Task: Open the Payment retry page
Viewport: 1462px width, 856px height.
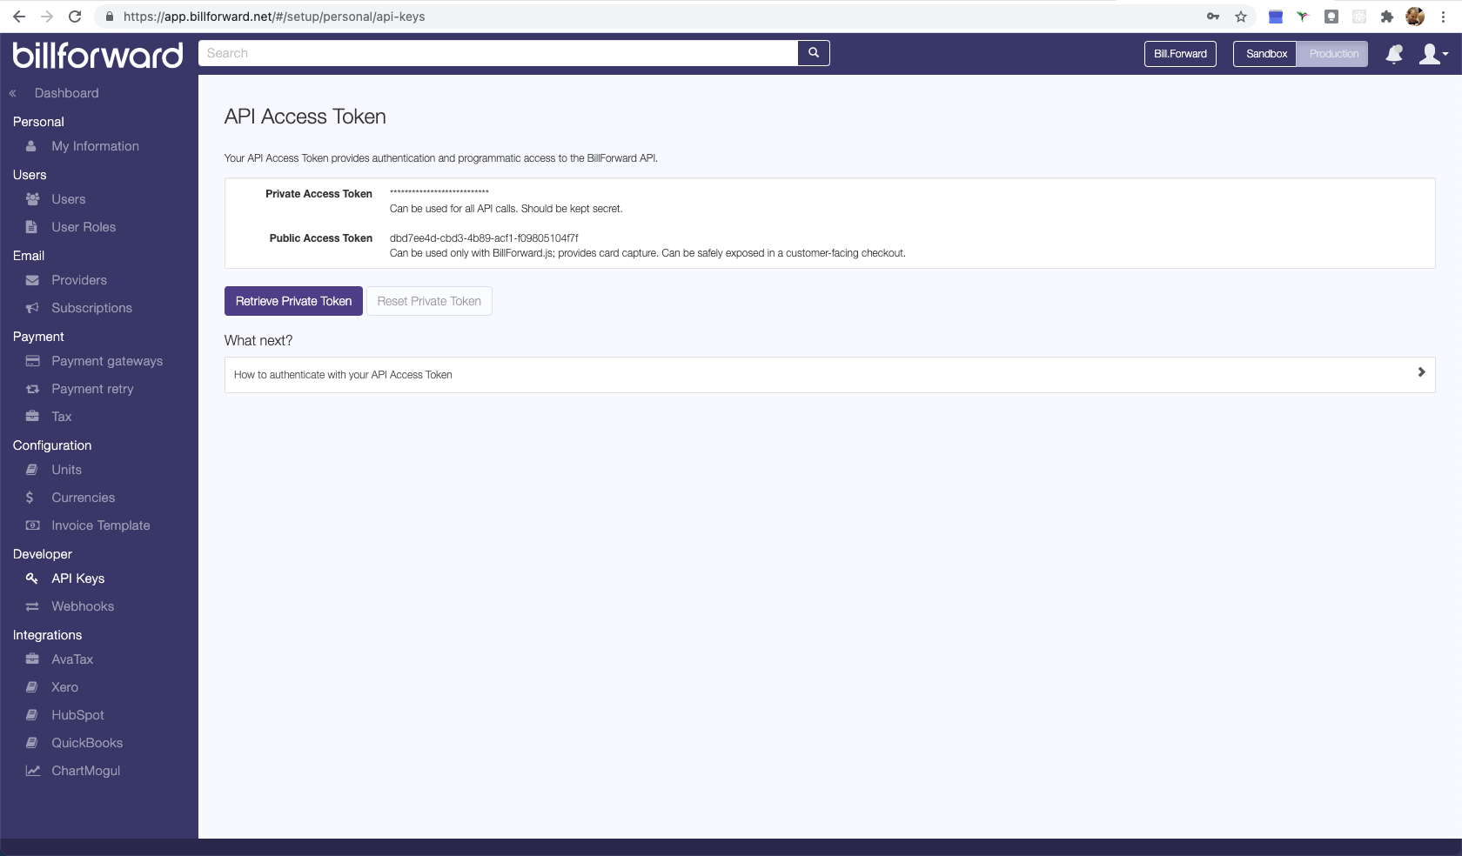Action: coord(92,389)
